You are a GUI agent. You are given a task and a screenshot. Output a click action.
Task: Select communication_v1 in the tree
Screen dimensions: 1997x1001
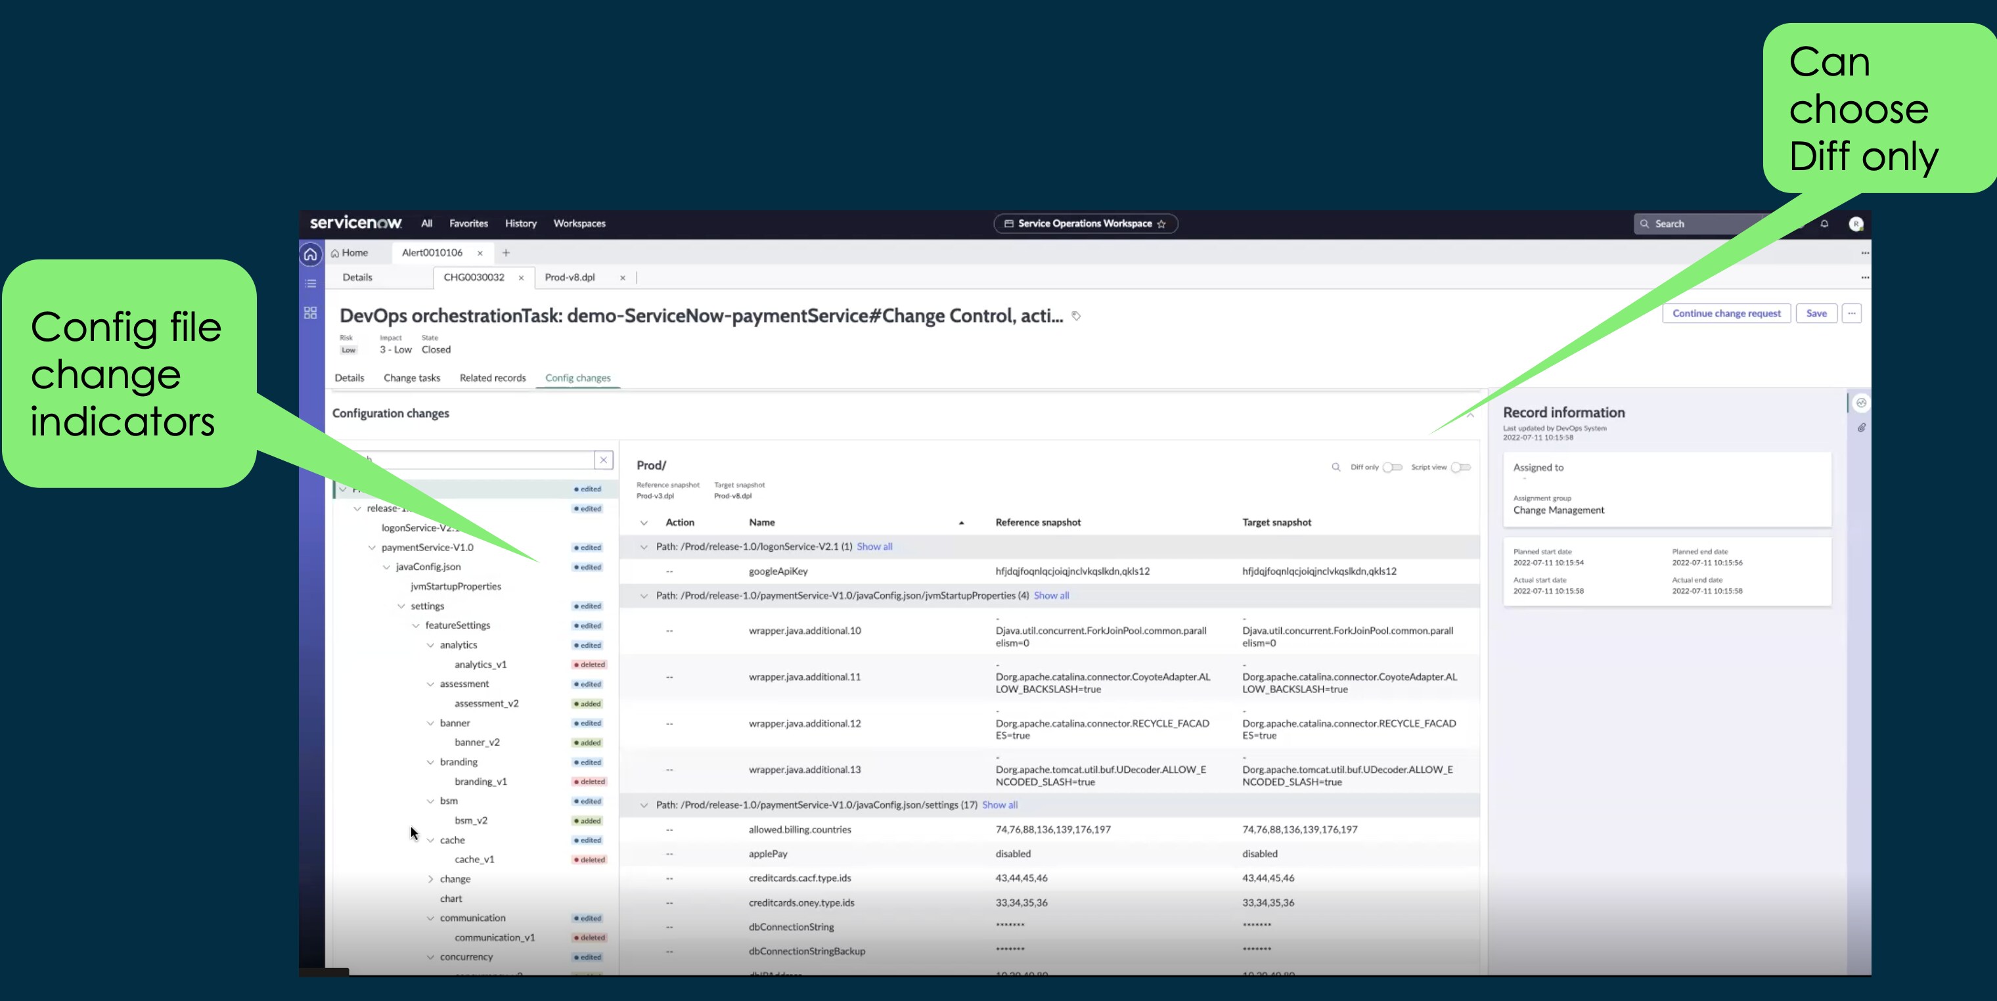(495, 937)
